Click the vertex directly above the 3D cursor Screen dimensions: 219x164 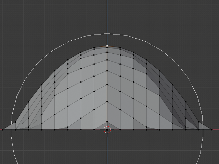[x=107, y=121]
